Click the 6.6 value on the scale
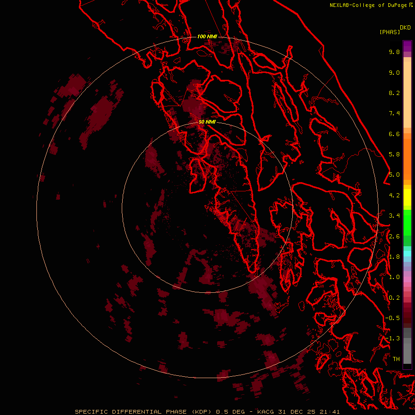 (394, 134)
